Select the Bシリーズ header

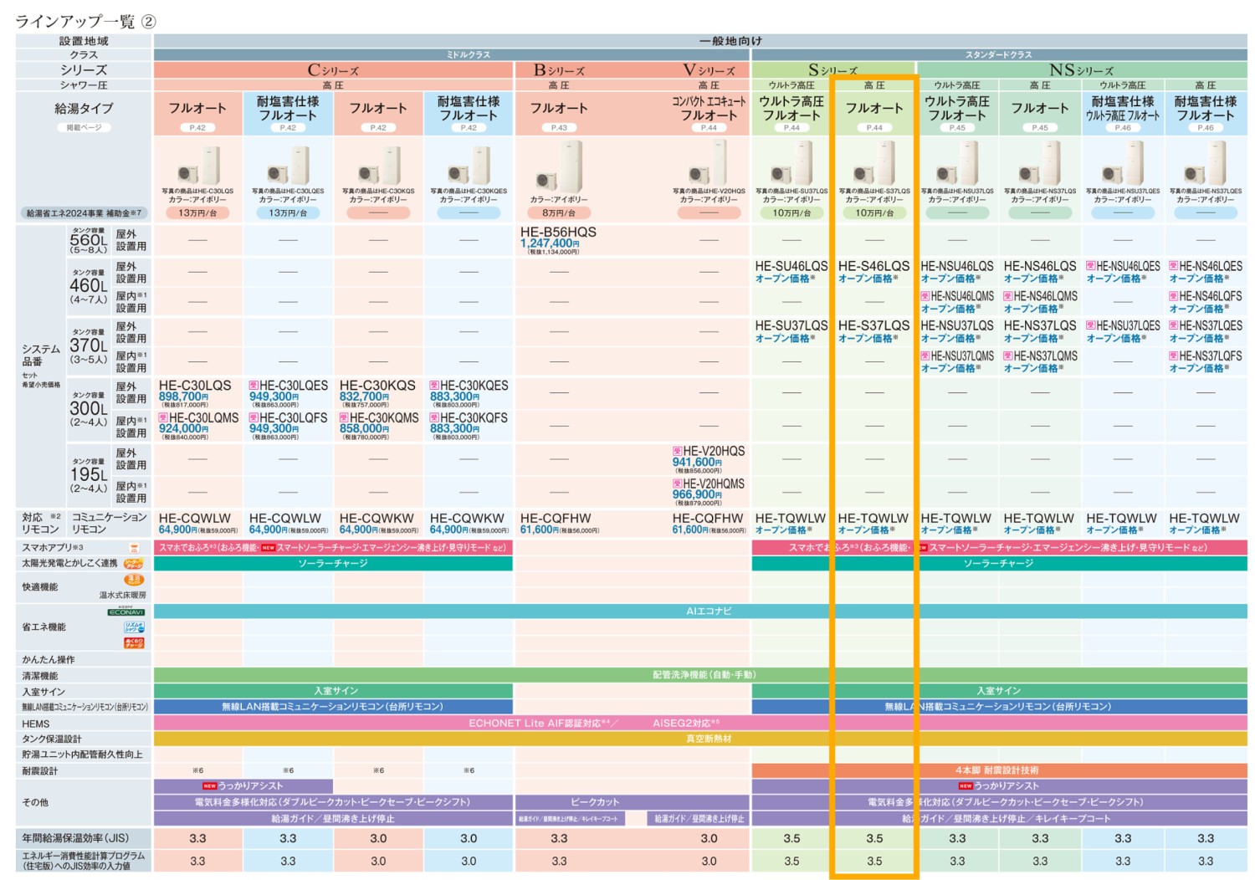[x=559, y=70]
